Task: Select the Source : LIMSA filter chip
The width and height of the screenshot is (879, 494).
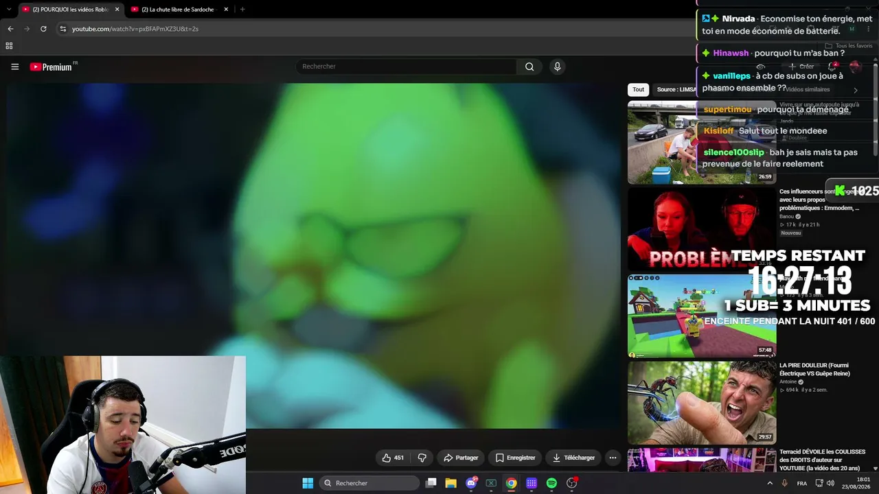Action: coord(676,89)
